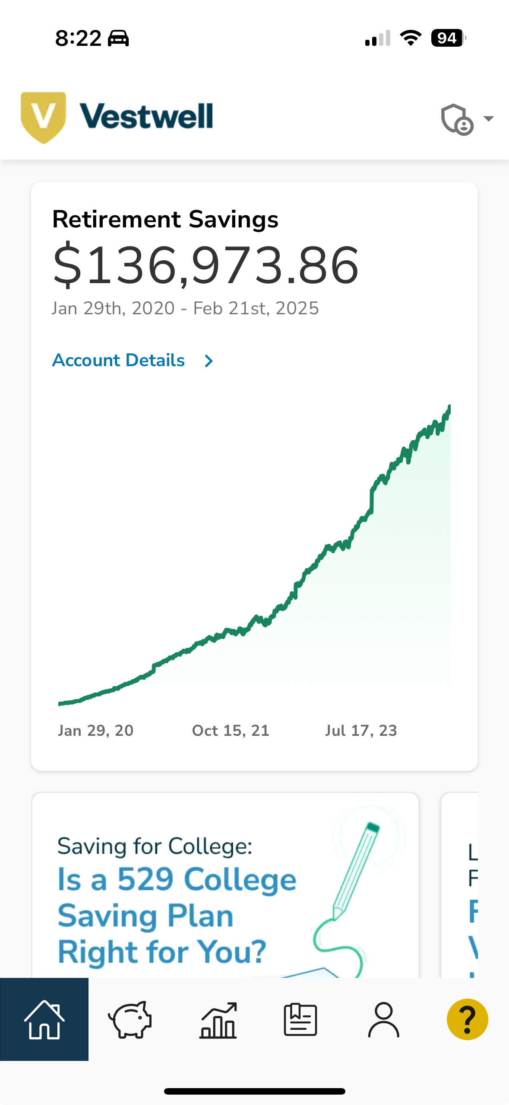Viewport: 509px width, 1105px height.
Task: Tap the yellow question mark help button
Action: (467, 1019)
